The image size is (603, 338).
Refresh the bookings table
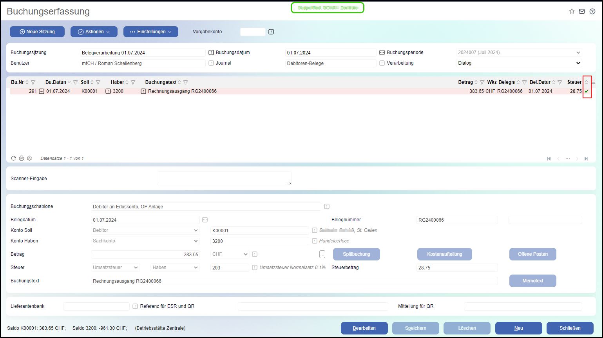(x=14, y=158)
